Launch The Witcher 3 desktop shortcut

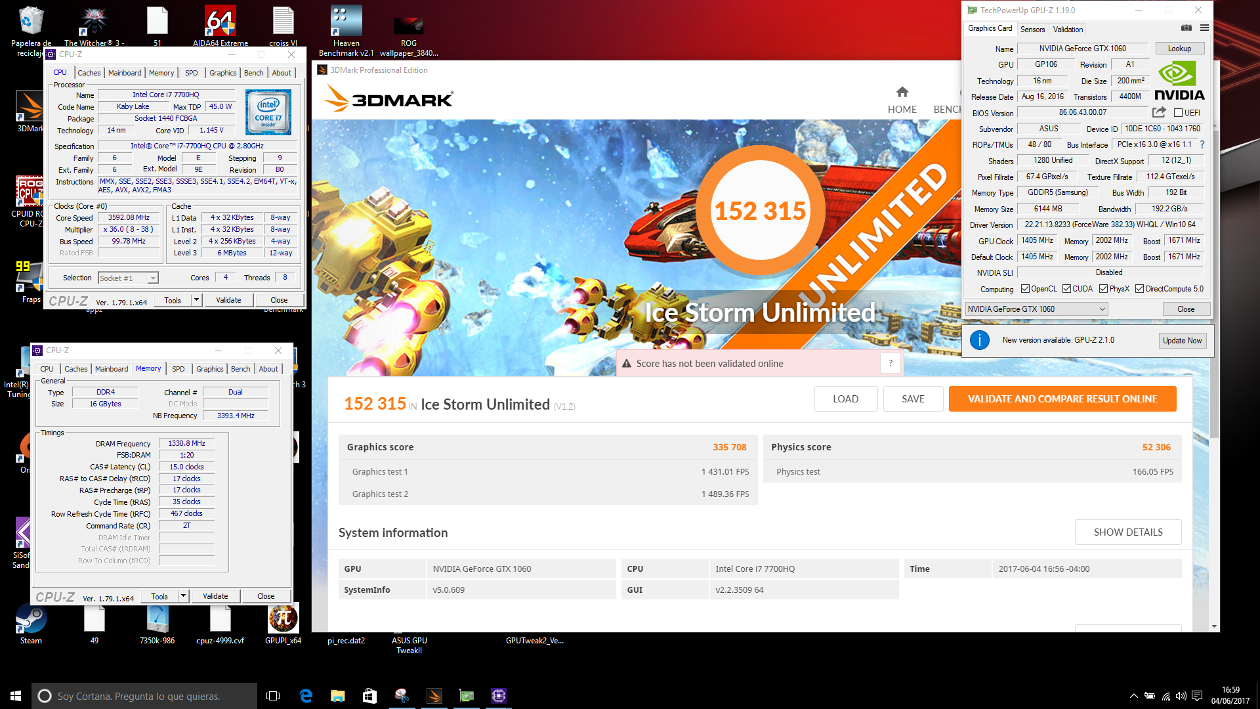point(94,26)
